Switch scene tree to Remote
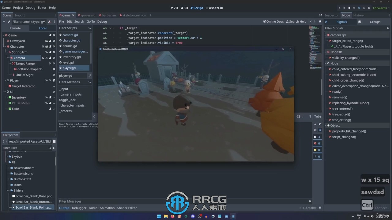This screenshot has width=392, height=220. pos(15,28)
